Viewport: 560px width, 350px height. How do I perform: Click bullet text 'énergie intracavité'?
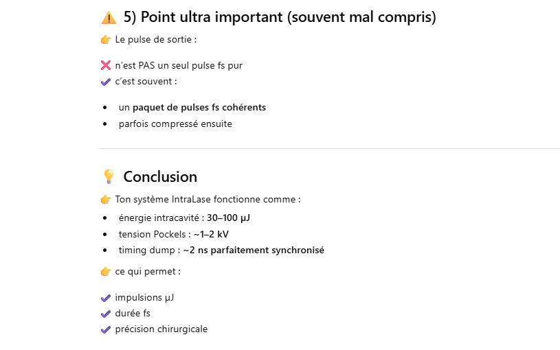[159, 218]
